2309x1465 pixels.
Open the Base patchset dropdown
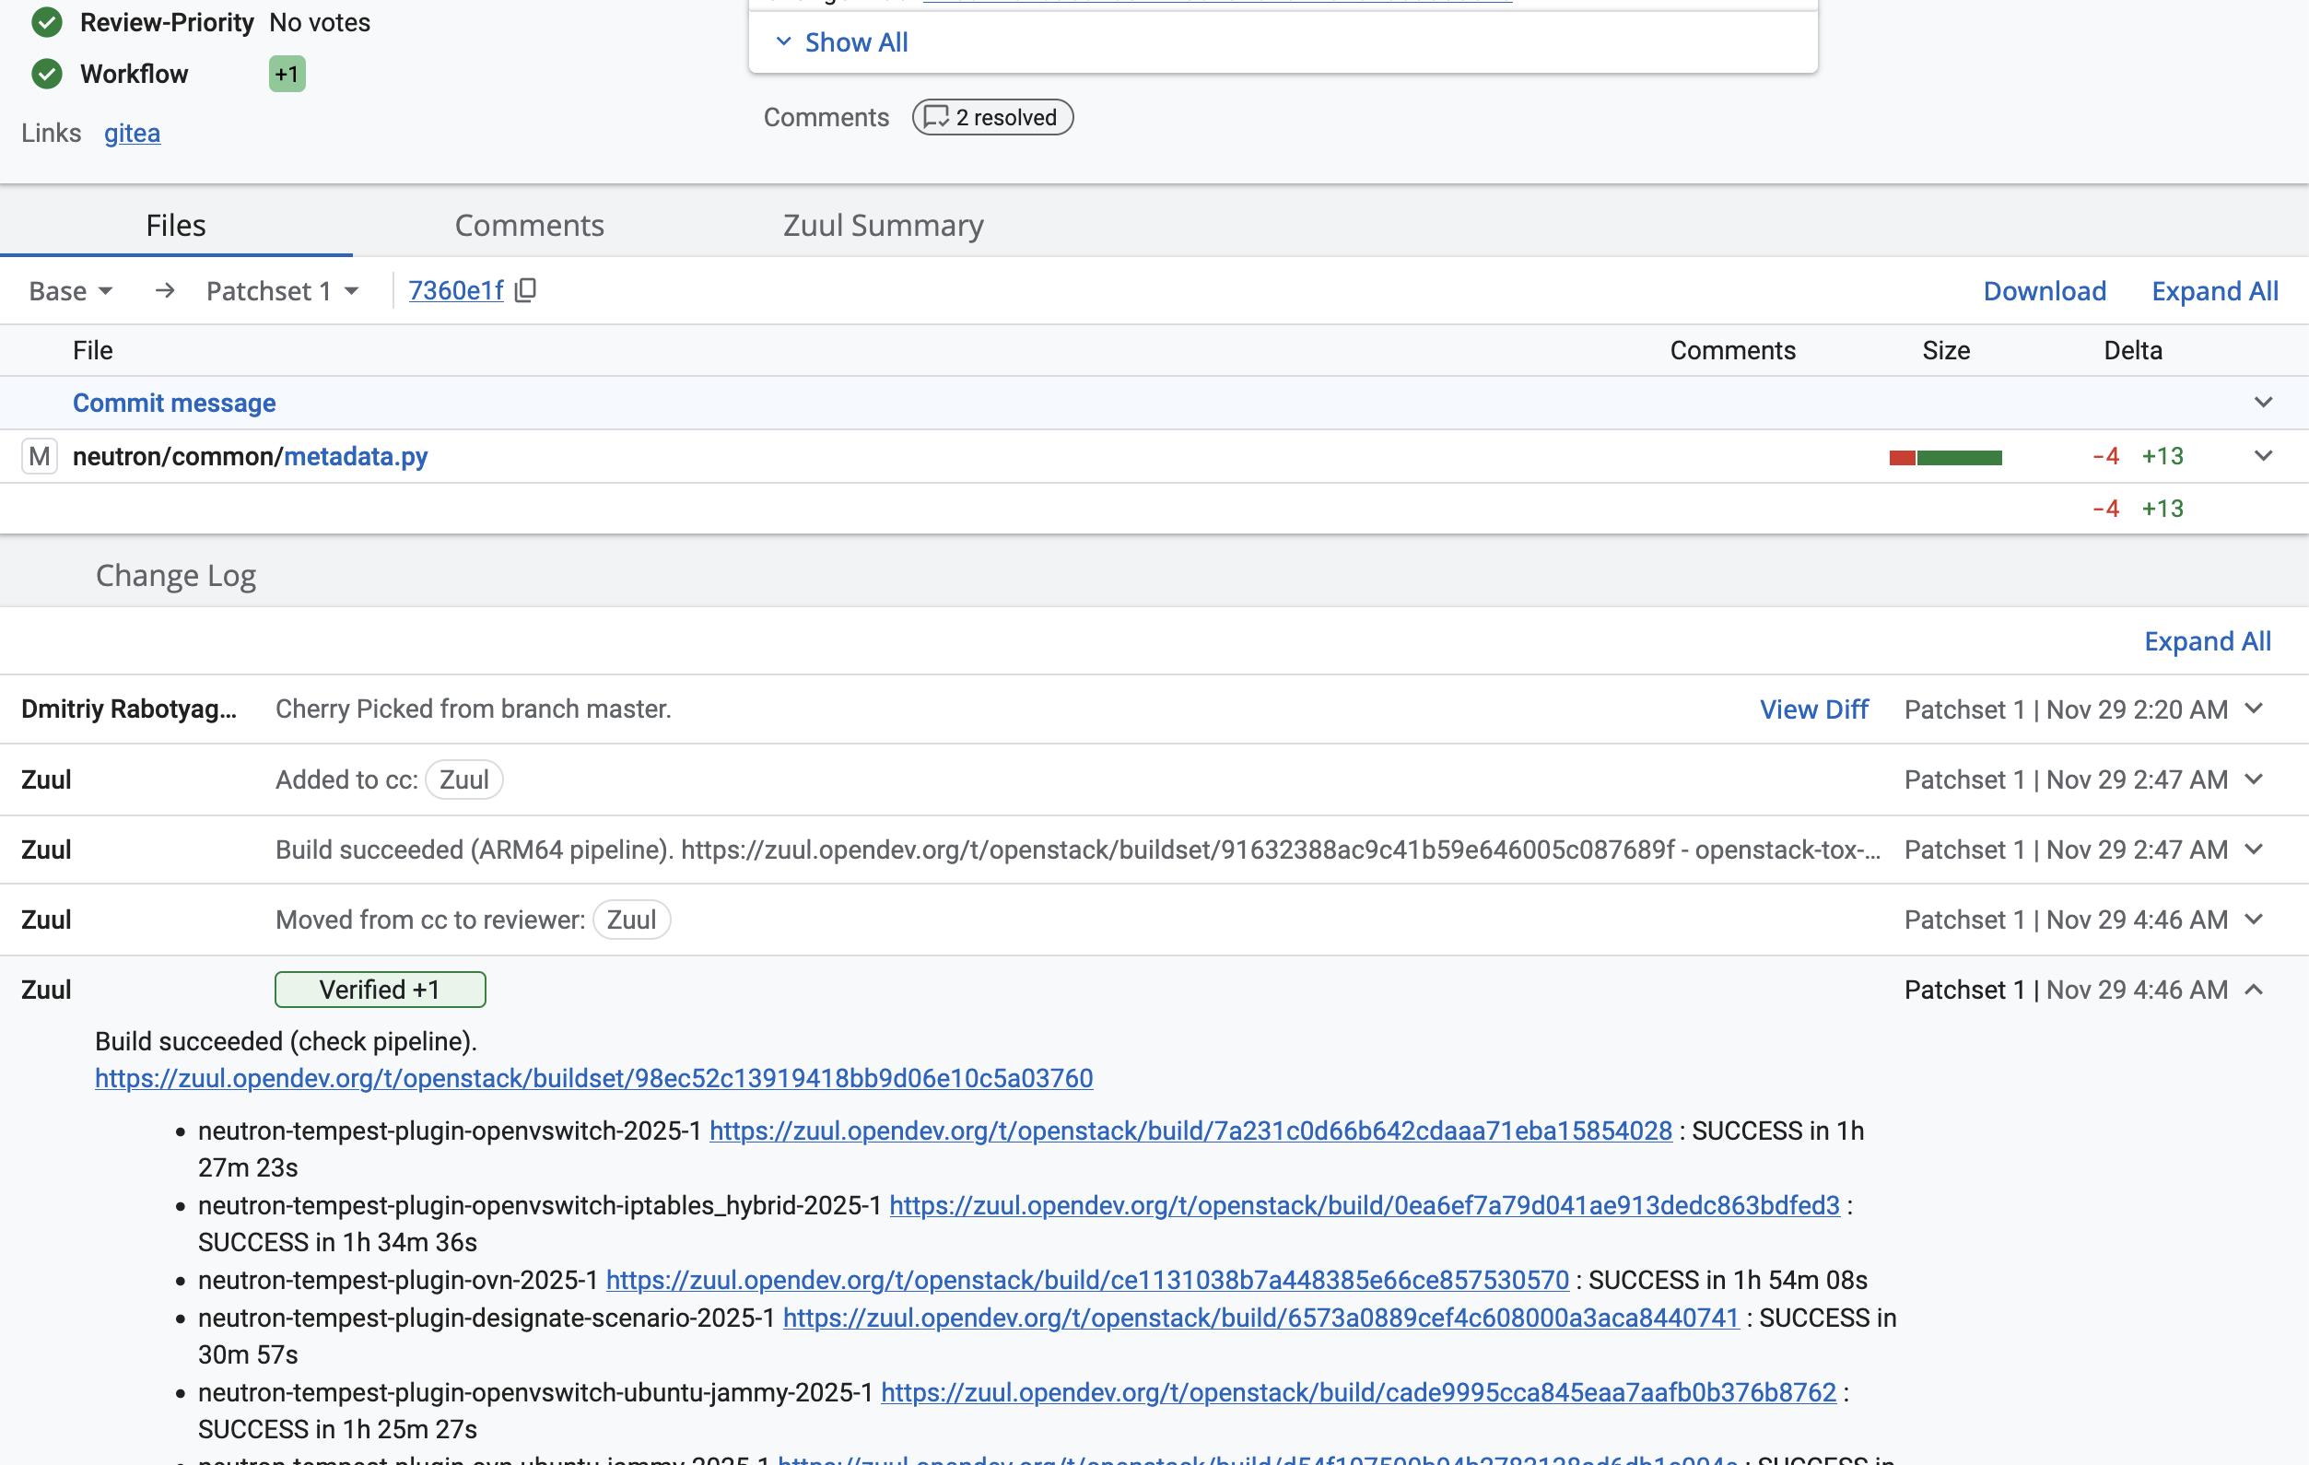coord(71,290)
